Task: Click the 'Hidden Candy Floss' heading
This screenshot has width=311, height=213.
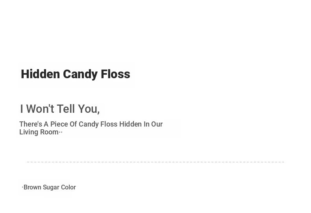Action: [x=76, y=74]
